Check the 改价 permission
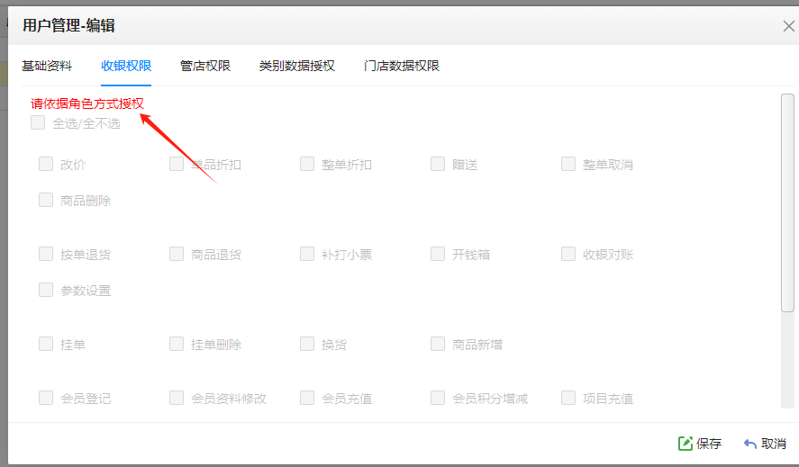Image resolution: width=799 pixels, height=467 pixels. tap(46, 164)
